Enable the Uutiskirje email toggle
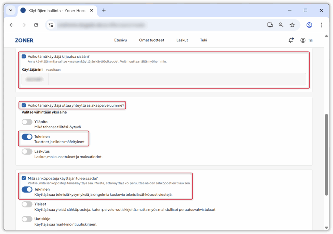 [x=27, y=219]
